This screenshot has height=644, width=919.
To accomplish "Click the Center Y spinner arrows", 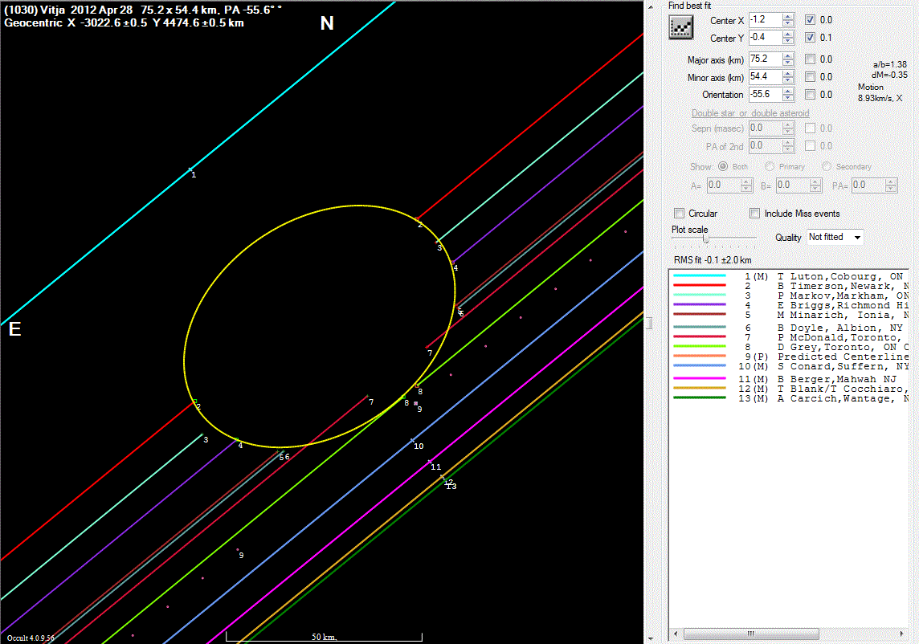I will tap(788, 38).
